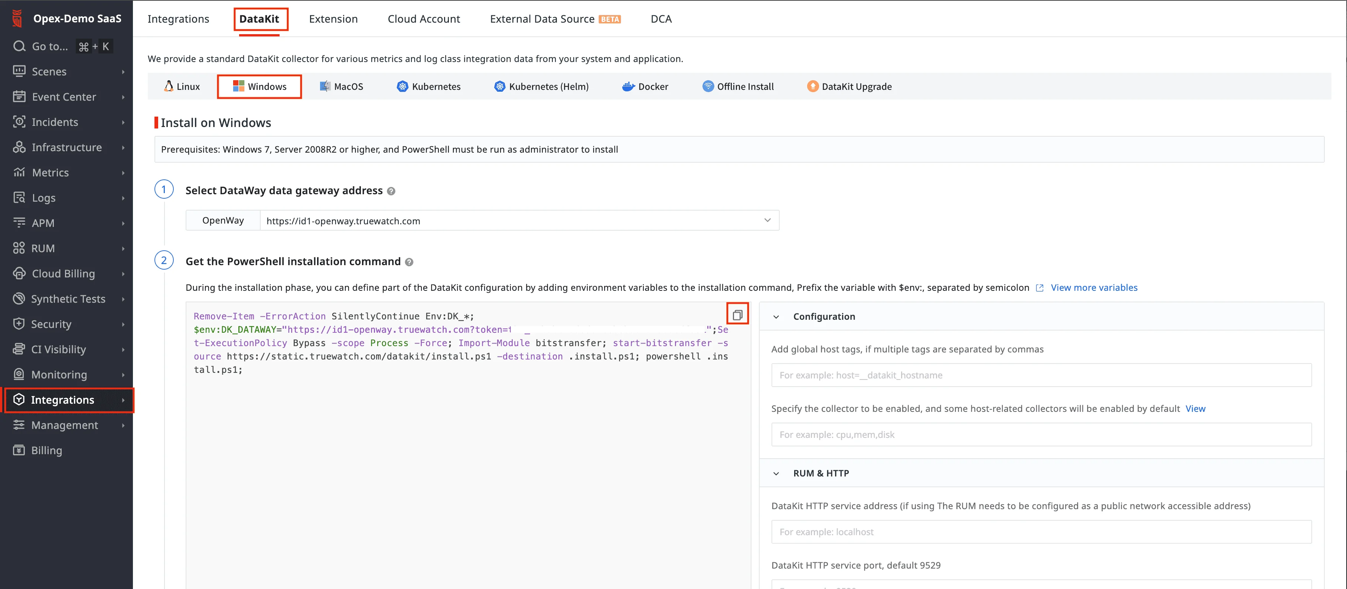Viewport: 1347px width, 589px height.
Task: Click into the global host tags field
Action: (1041, 375)
